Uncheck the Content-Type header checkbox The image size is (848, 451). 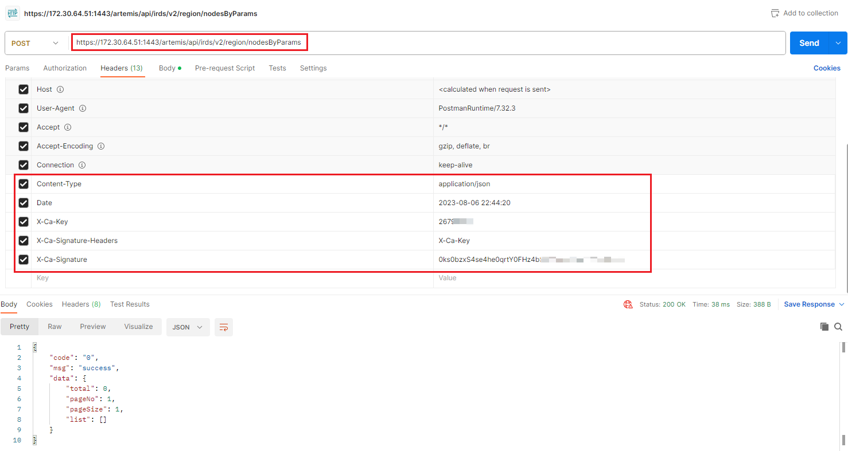(x=24, y=184)
